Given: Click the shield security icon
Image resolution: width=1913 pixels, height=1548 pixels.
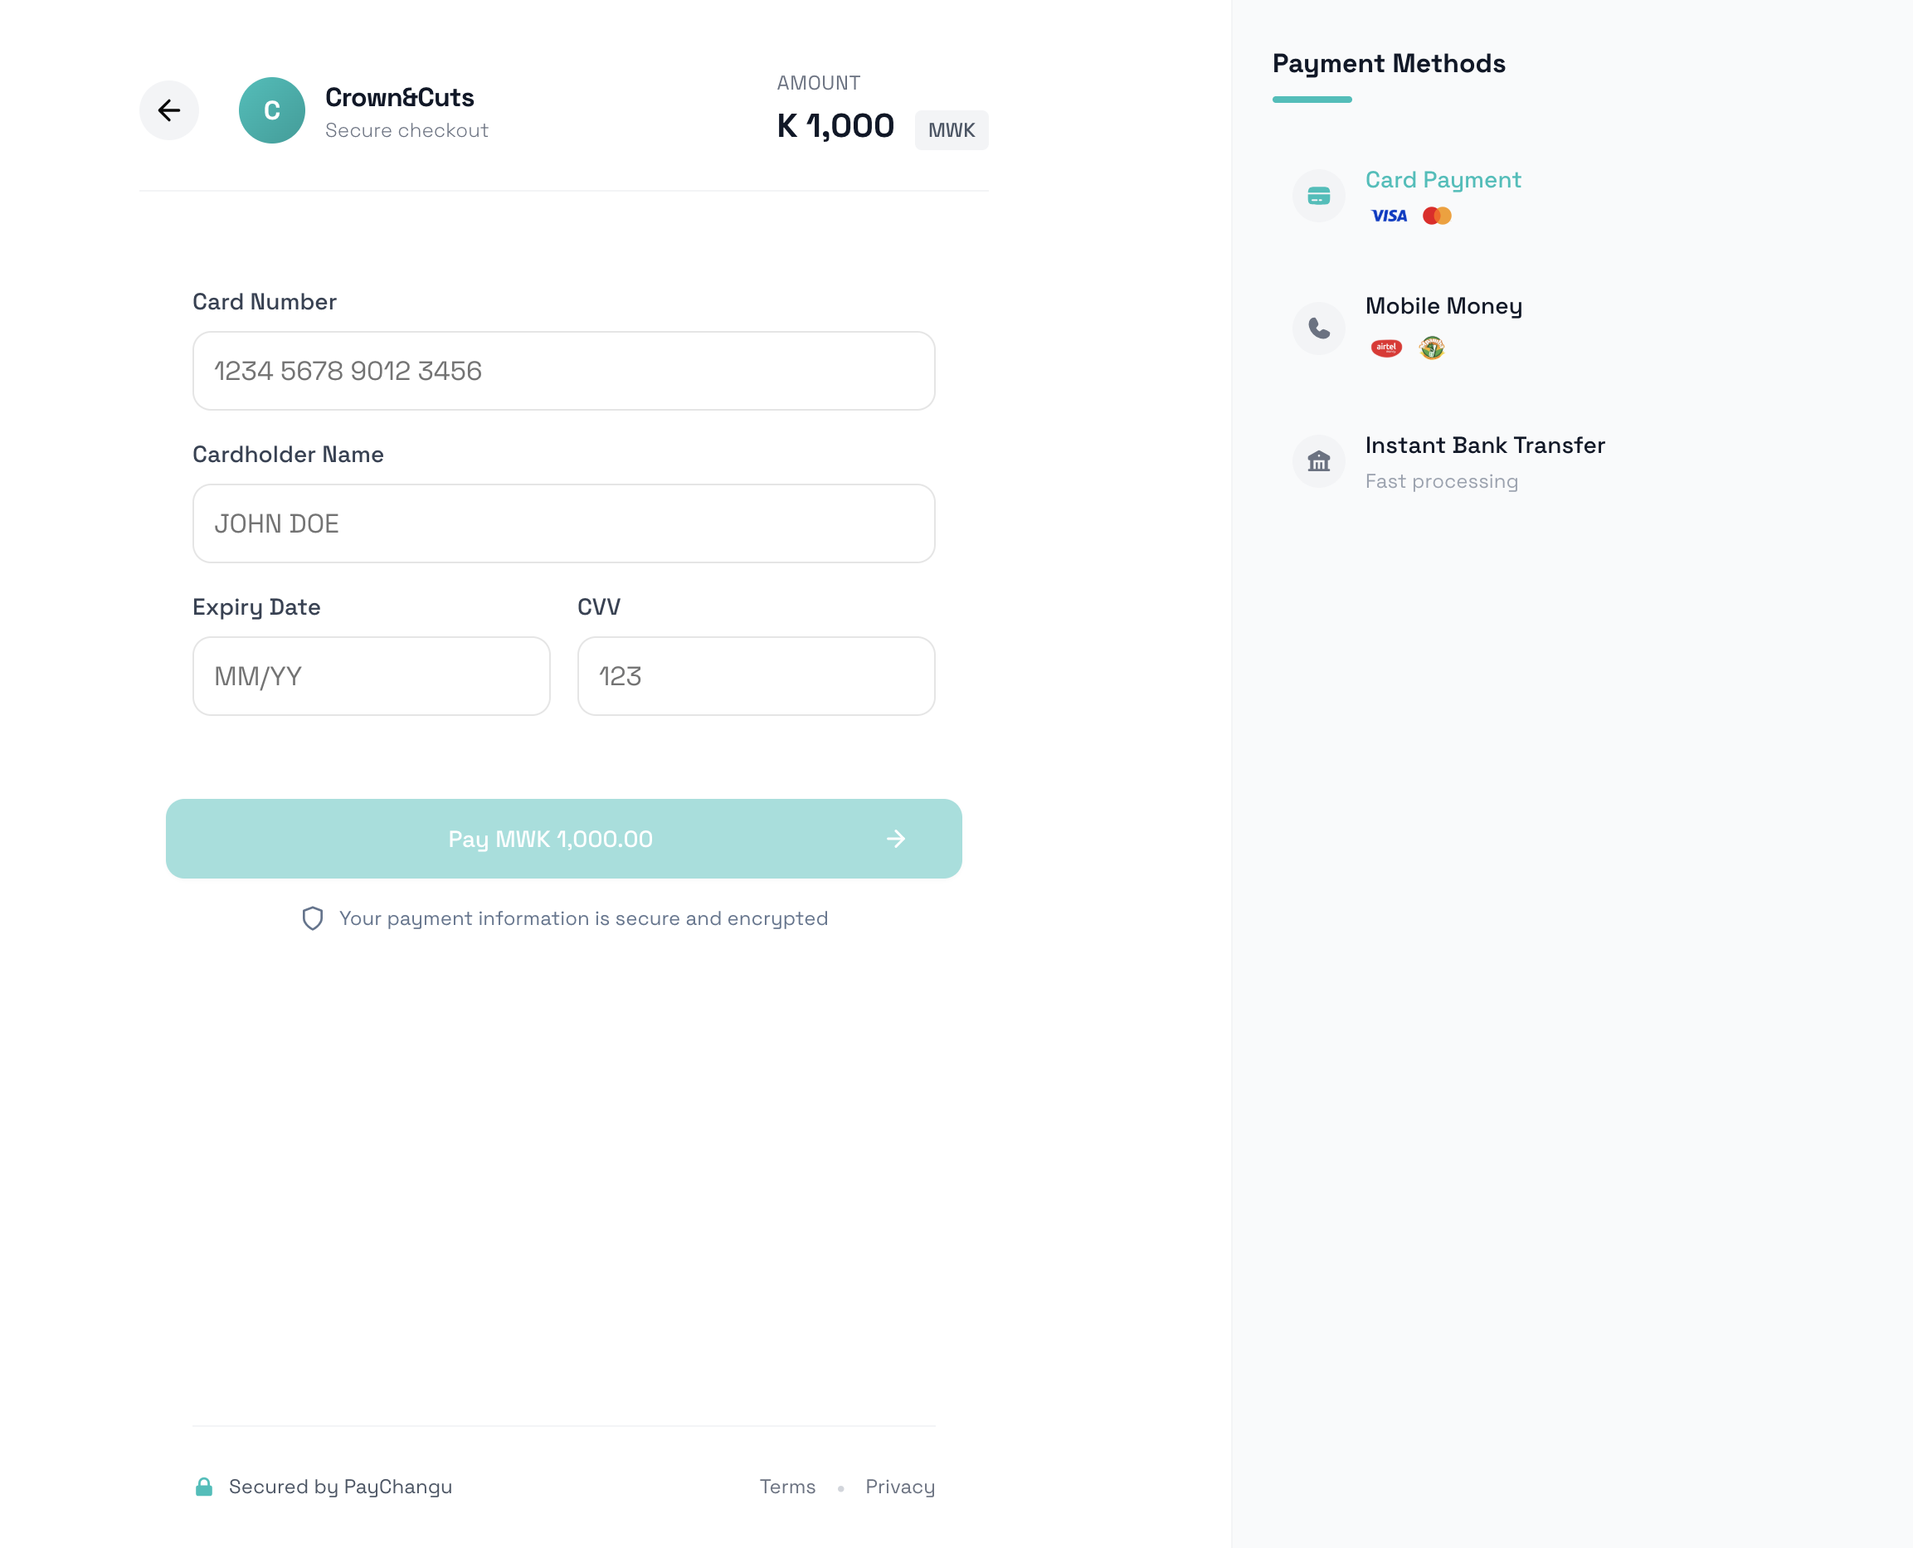Looking at the screenshot, I should point(312,918).
